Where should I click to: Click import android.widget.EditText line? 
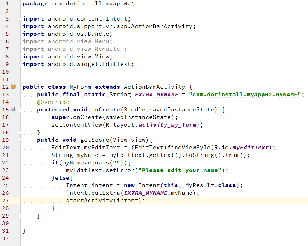[78, 65]
